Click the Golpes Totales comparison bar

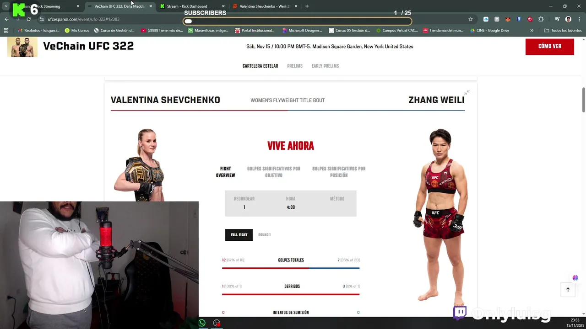click(291, 268)
